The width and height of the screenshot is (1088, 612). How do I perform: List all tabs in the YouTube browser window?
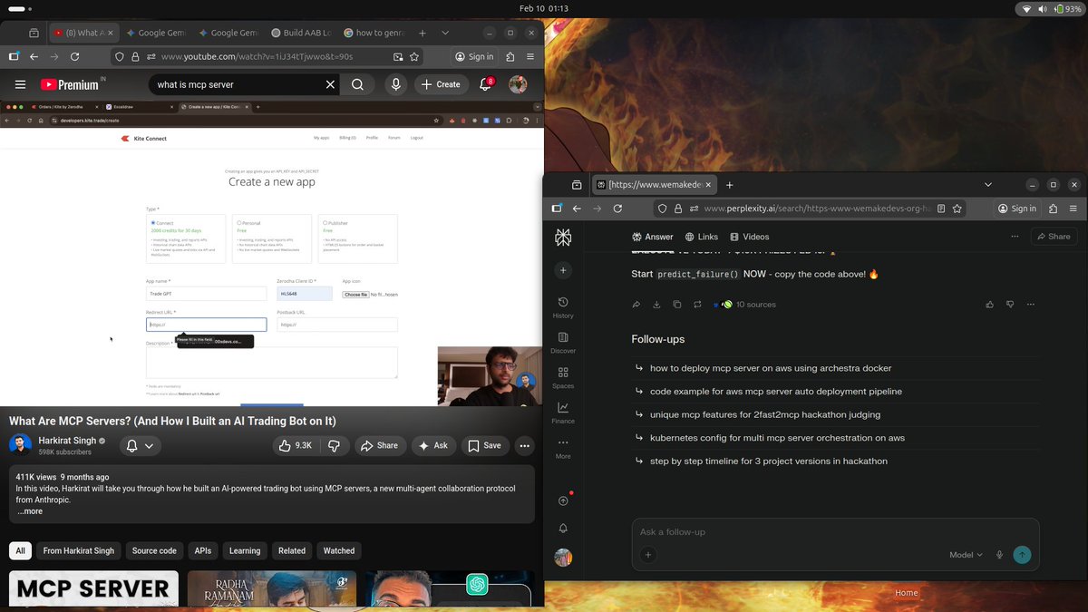445,33
